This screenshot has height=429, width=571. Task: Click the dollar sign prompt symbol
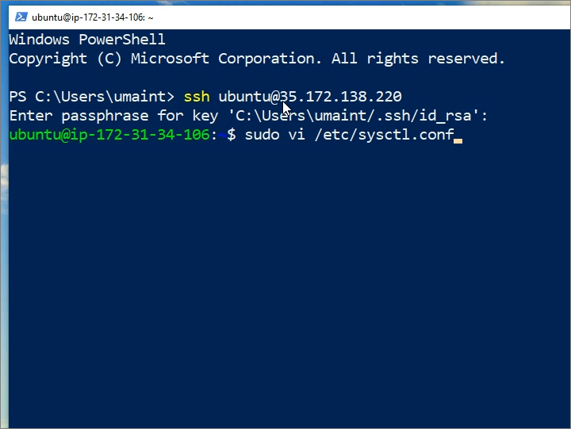point(232,135)
